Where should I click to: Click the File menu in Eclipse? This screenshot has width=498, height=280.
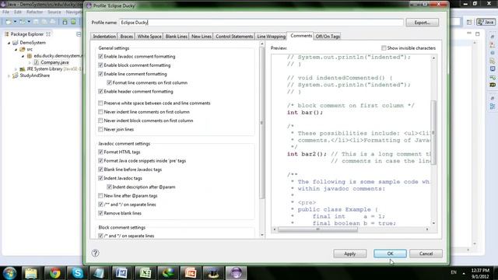(5, 12)
